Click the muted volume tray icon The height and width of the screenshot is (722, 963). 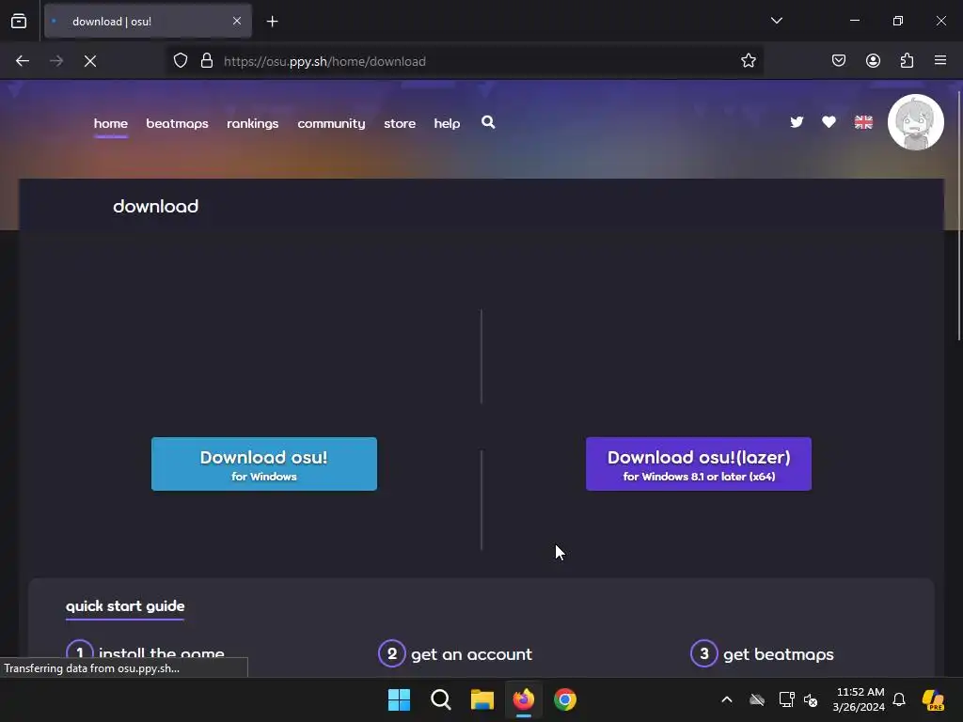[x=811, y=699]
